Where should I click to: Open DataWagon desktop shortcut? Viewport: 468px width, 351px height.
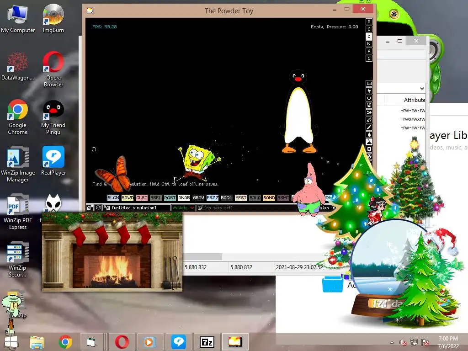coord(18,66)
